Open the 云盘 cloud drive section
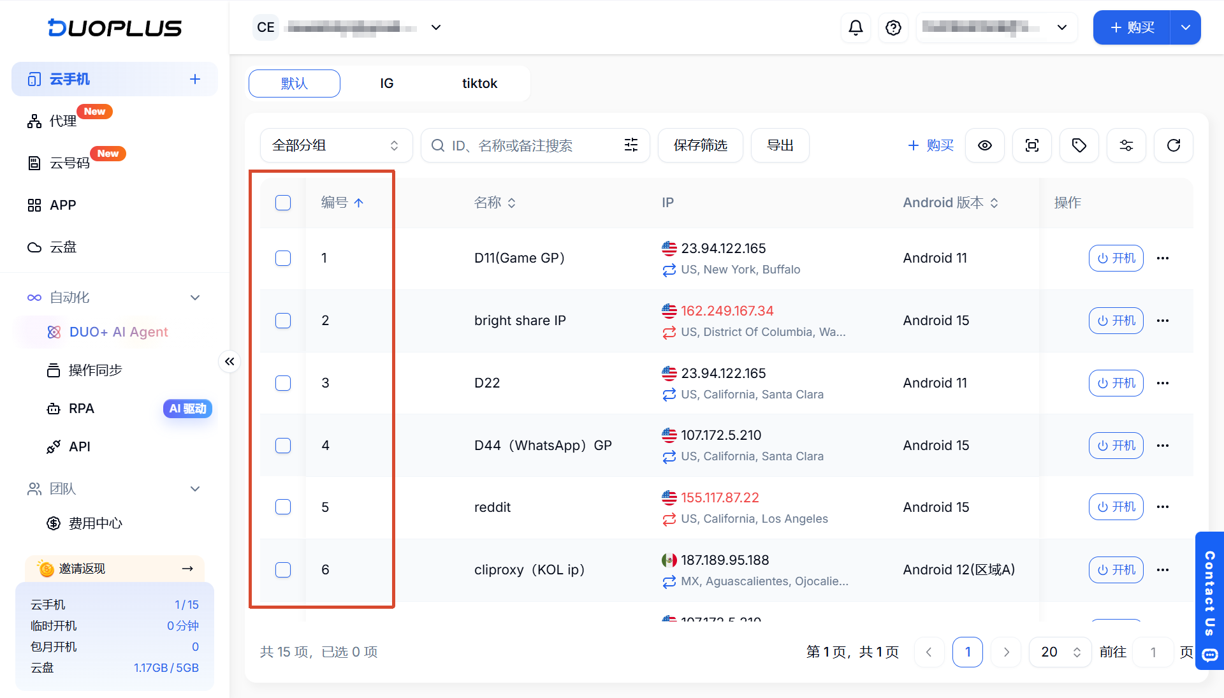The height and width of the screenshot is (698, 1224). tap(63, 247)
